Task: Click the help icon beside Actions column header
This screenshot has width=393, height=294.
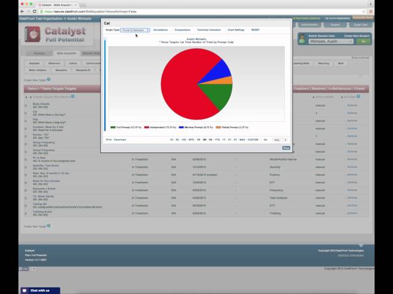Action: (x=359, y=96)
